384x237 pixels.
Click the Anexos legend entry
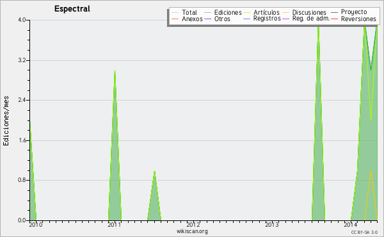192,19
